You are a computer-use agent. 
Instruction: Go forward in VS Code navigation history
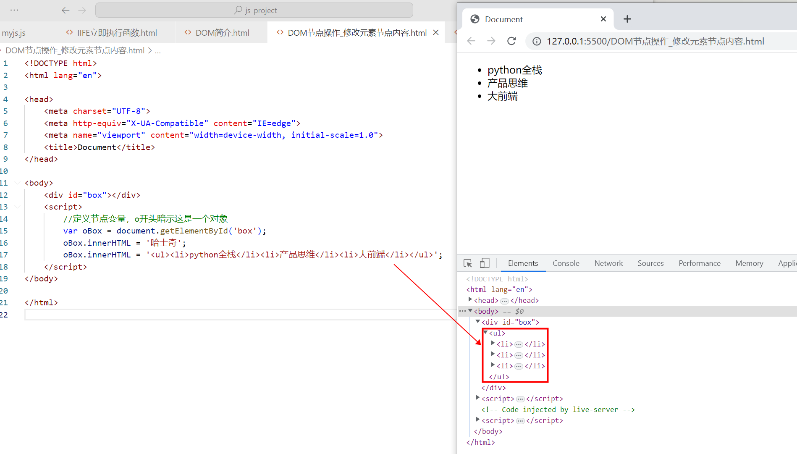(x=82, y=10)
